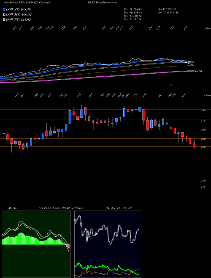211x278 pixels.
Task: Click the ADX (14 day) parameters text
Action: point(119,208)
